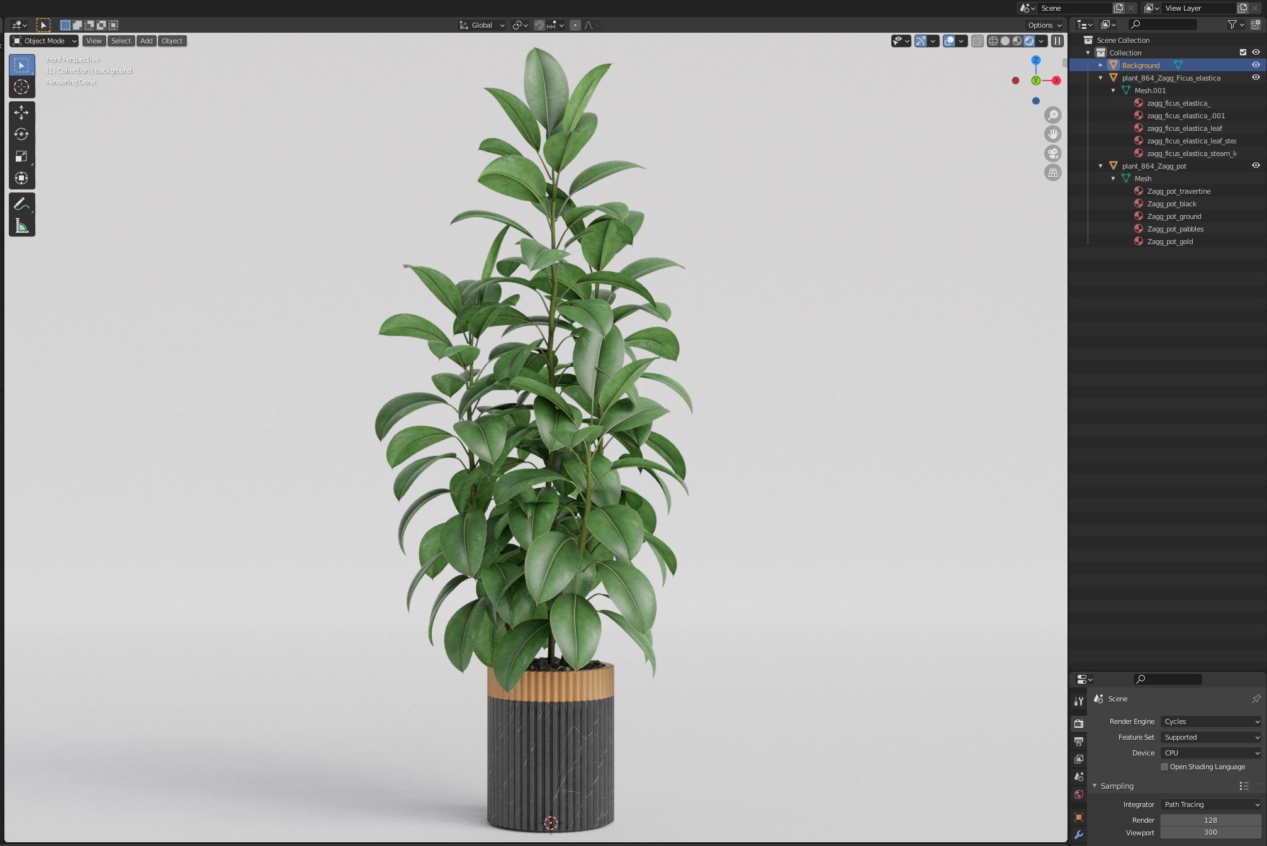Collapse the plant_864_Zagg_pot tree item

(x=1101, y=165)
